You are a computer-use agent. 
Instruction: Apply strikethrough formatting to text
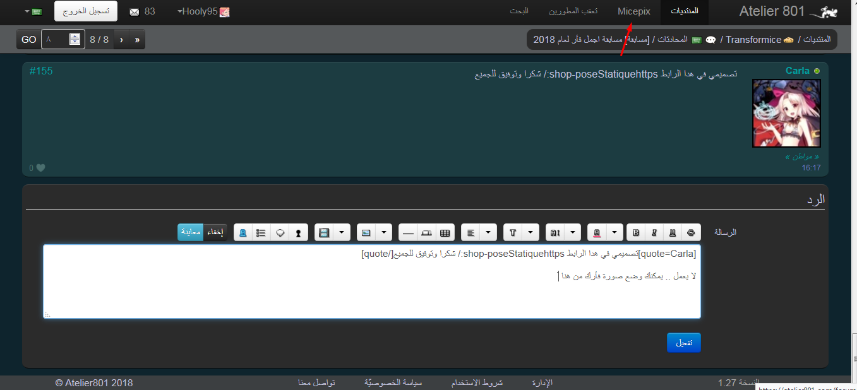[691, 233]
